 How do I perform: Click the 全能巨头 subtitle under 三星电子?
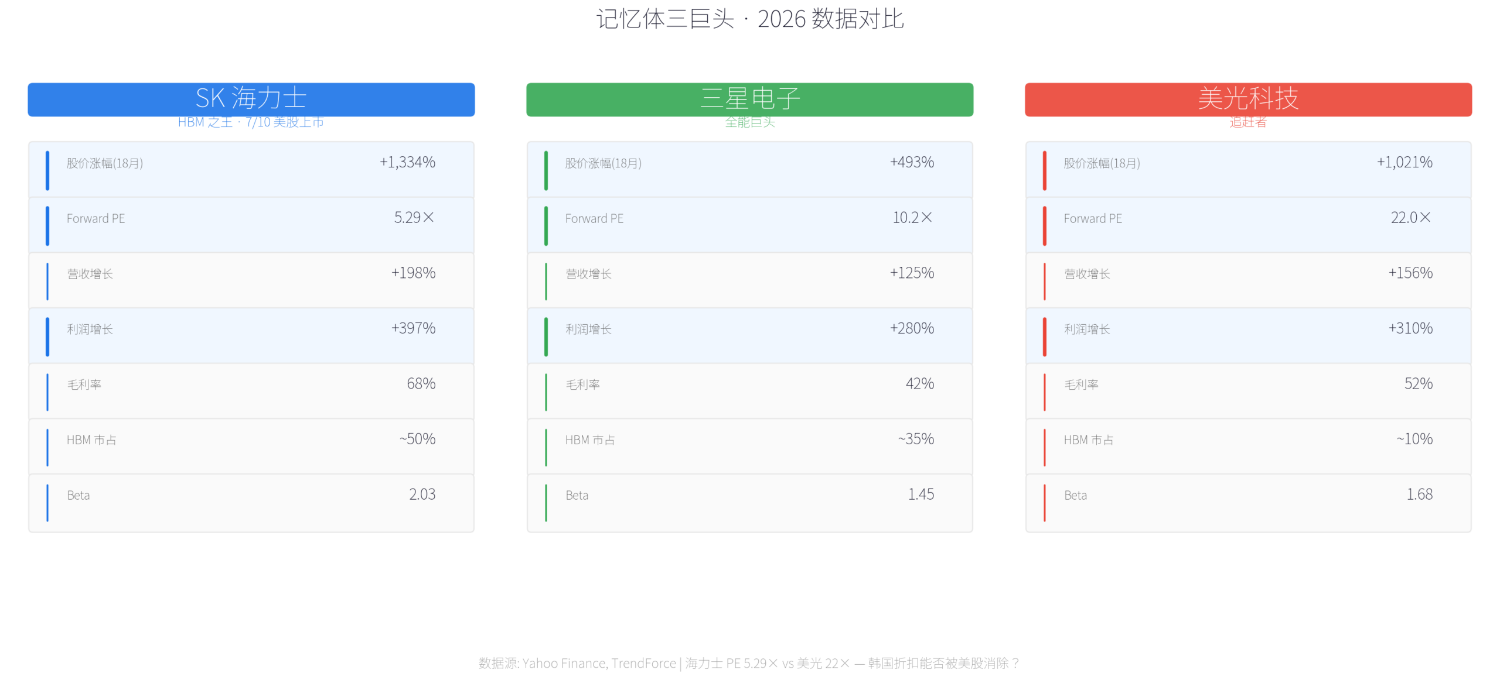tap(749, 122)
